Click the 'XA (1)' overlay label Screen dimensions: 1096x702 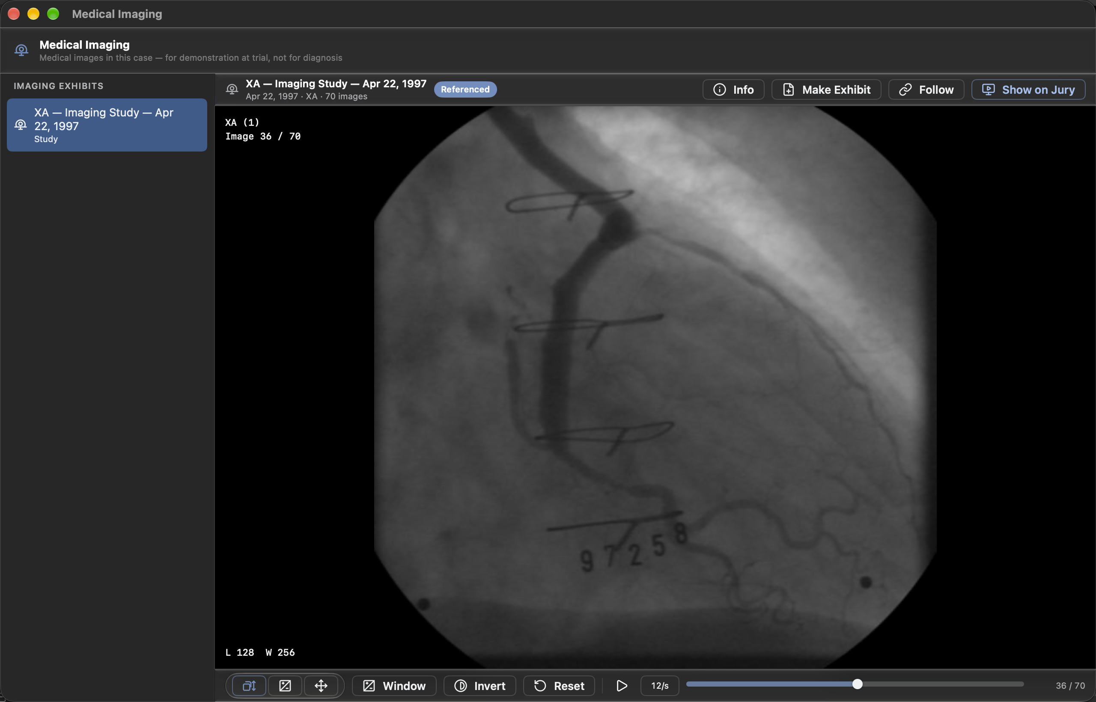[x=242, y=122]
